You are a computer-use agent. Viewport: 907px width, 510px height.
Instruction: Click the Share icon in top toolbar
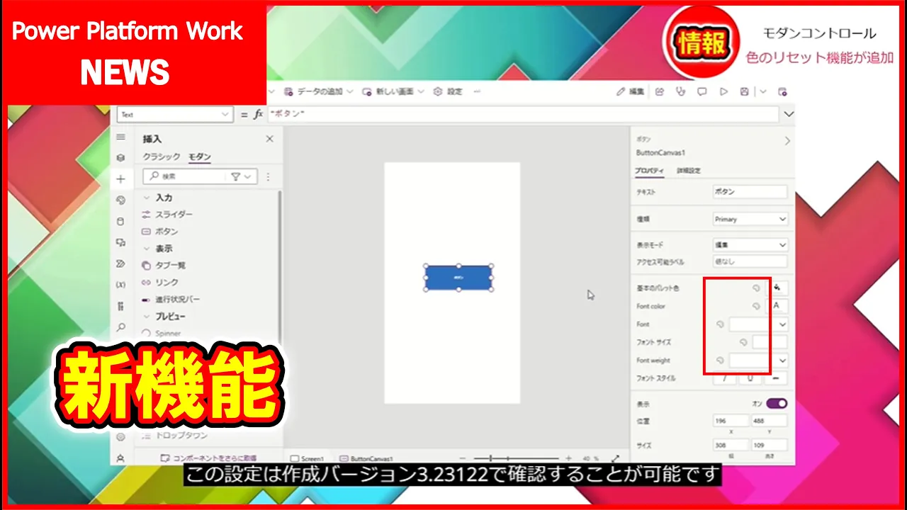pos(660,91)
